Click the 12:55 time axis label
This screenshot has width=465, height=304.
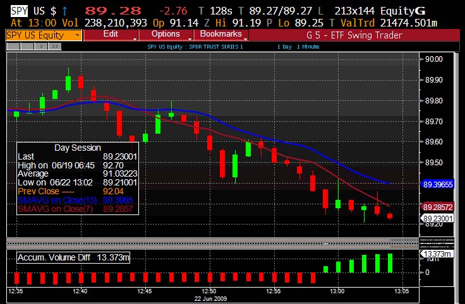click(274, 291)
